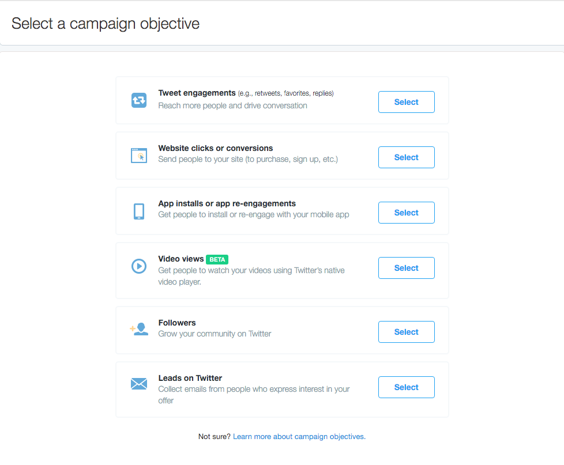Viewport: 564px width, 465px height.
Task: Click the Website clicks or conversions heading
Action: (x=216, y=148)
